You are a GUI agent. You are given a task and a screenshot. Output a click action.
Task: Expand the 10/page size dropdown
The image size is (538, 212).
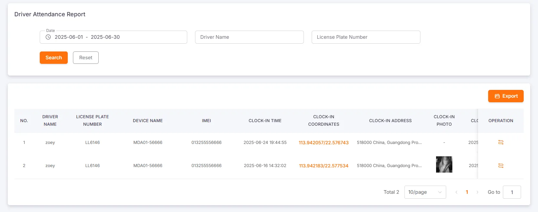coord(425,192)
